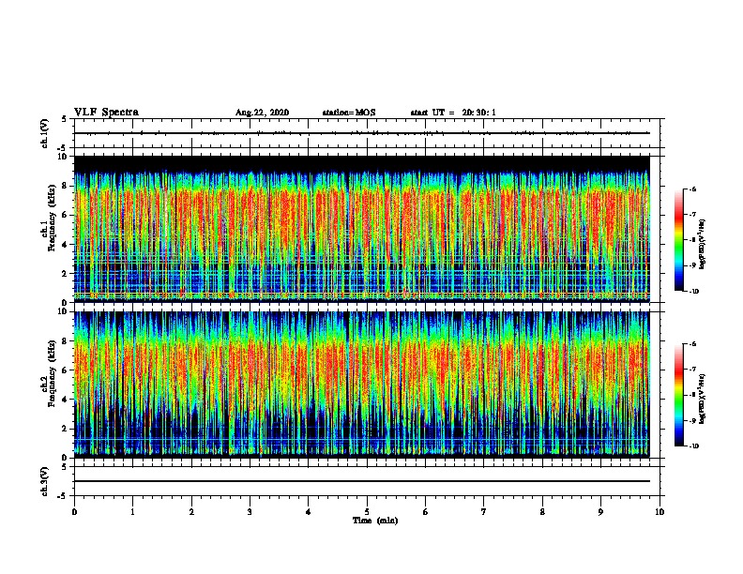
Task: Click inside the ch.1 spectrogram panel
Action: (x=361, y=229)
